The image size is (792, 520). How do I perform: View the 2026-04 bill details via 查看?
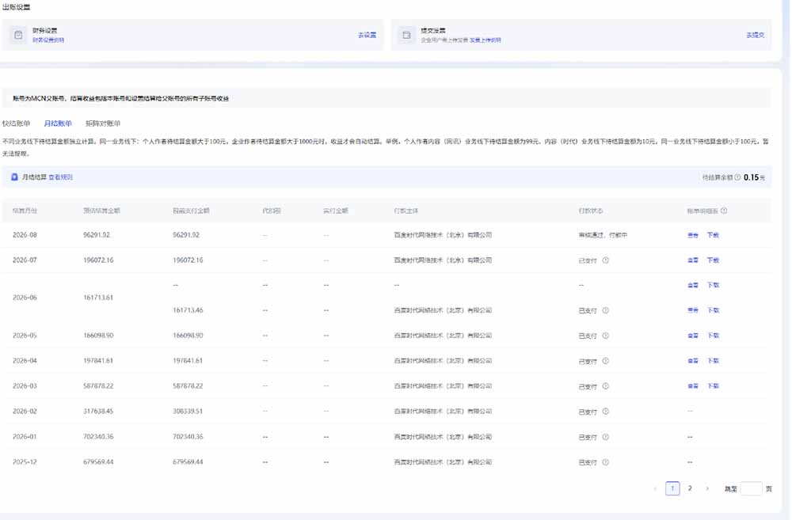click(693, 361)
